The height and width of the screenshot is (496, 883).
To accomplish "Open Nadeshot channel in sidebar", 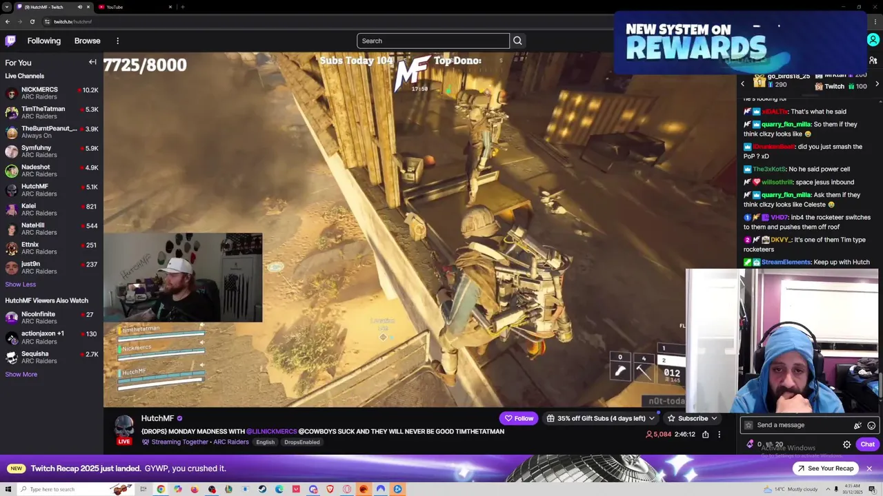I will click(52, 170).
